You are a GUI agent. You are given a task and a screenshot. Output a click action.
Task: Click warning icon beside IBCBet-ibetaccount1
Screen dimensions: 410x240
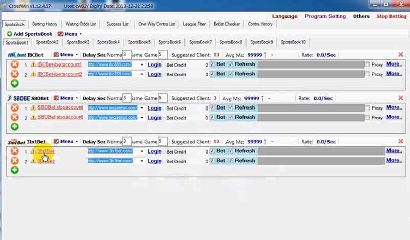tap(33, 64)
